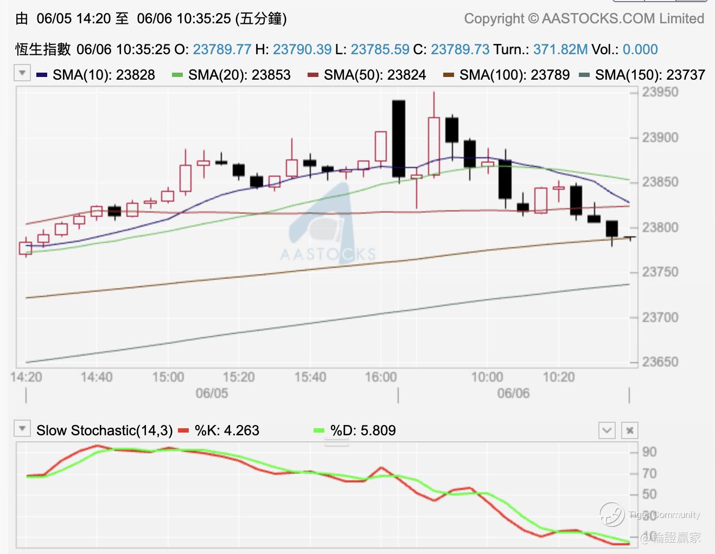Click the last candlestick at 10:35
The height and width of the screenshot is (554, 715).
(x=629, y=237)
